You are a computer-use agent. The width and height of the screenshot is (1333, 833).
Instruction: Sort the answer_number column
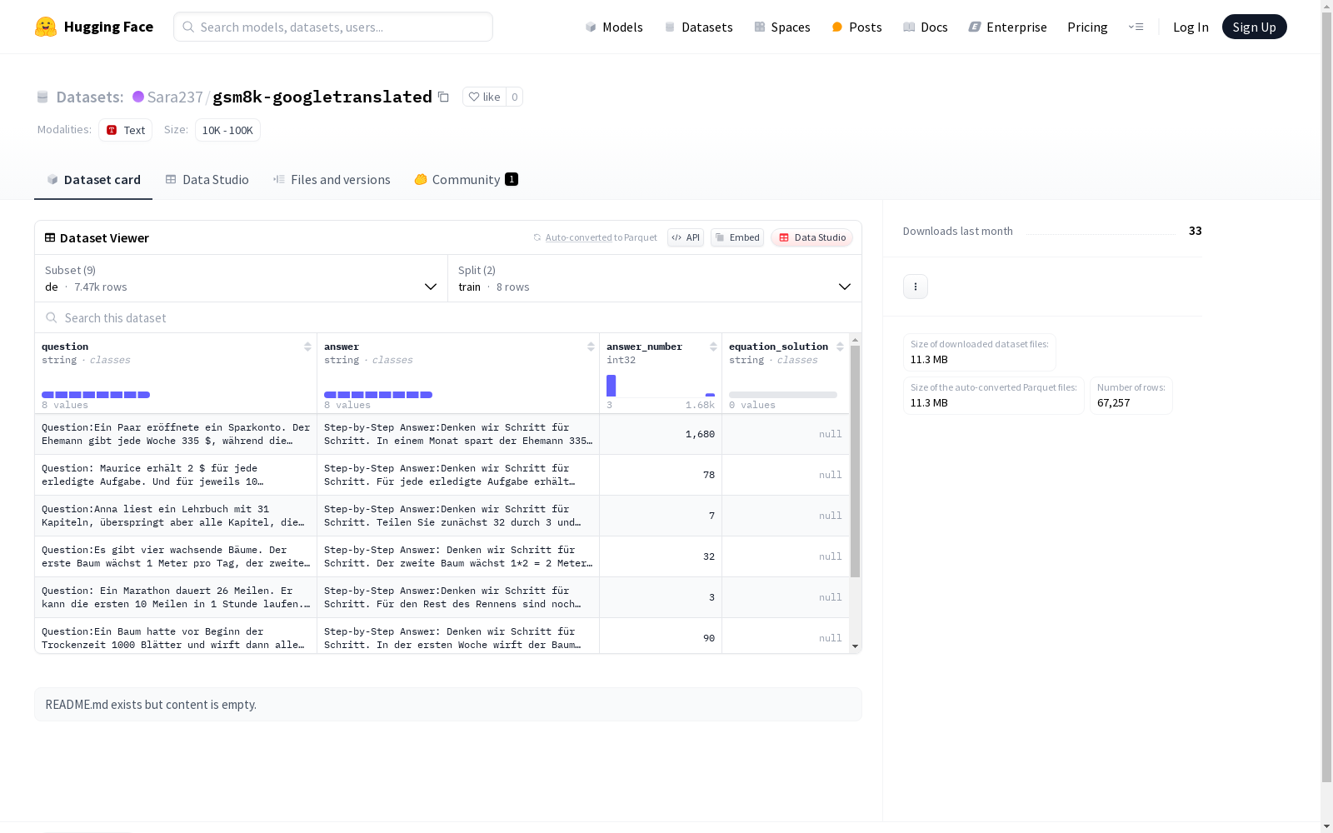point(713,347)
